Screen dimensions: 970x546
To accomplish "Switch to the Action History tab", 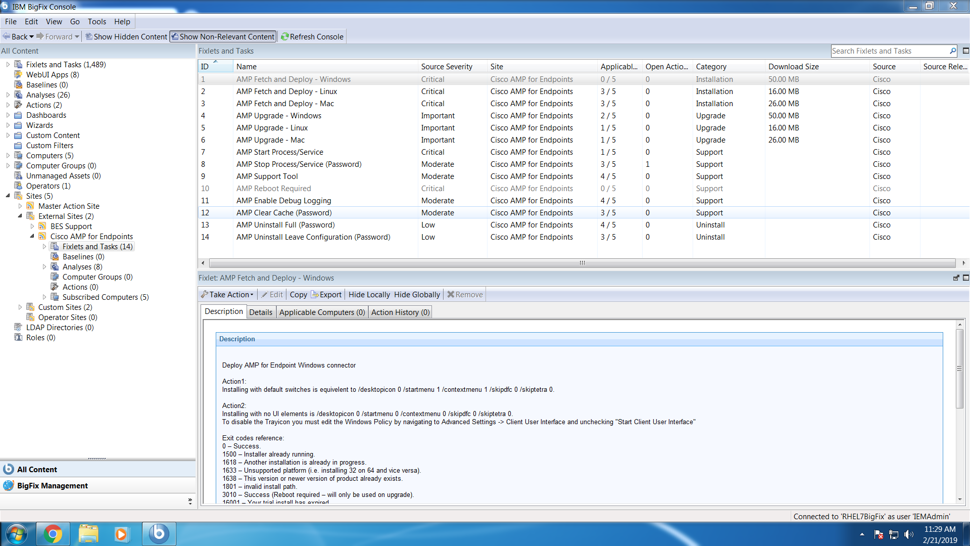I will 400,312.
